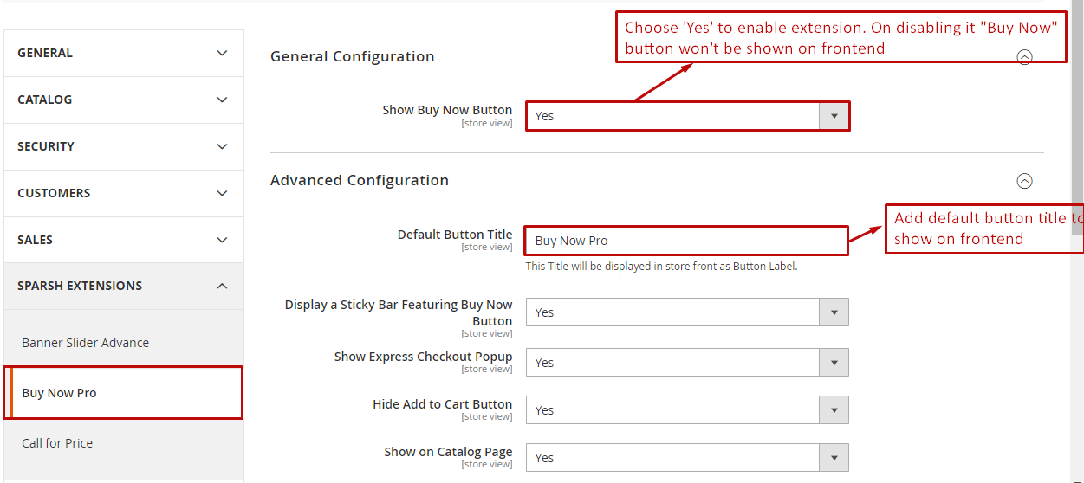This screenshot has height=483, width=1084.
Task: Expand the CATALOG sidebar section
Action: (123, 100)
